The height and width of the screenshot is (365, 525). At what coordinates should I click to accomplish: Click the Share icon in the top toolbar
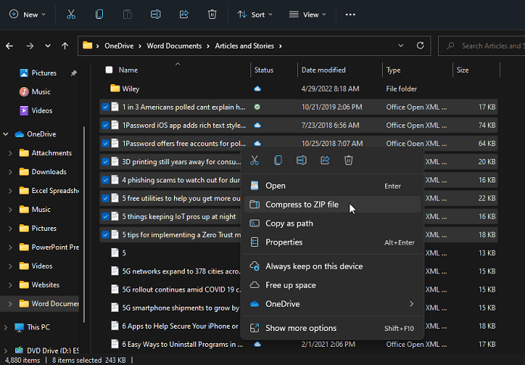184,14
